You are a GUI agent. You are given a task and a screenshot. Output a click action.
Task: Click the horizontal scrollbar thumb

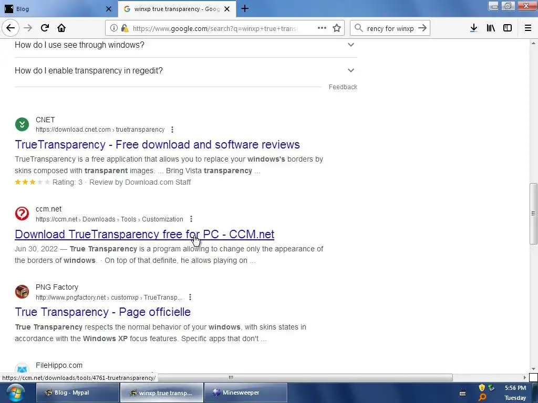click(231, 378)
